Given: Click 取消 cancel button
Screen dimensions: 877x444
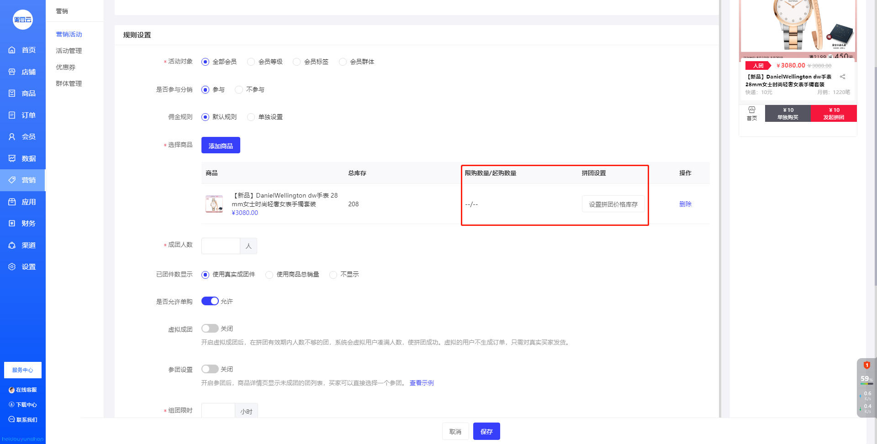Looking at the screenshot, I should pos(455,431).
